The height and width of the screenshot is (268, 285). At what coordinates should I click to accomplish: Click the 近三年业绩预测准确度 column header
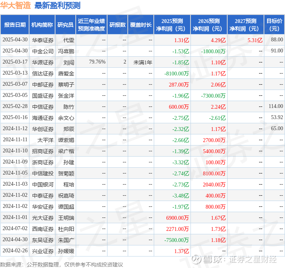(91, 25)
